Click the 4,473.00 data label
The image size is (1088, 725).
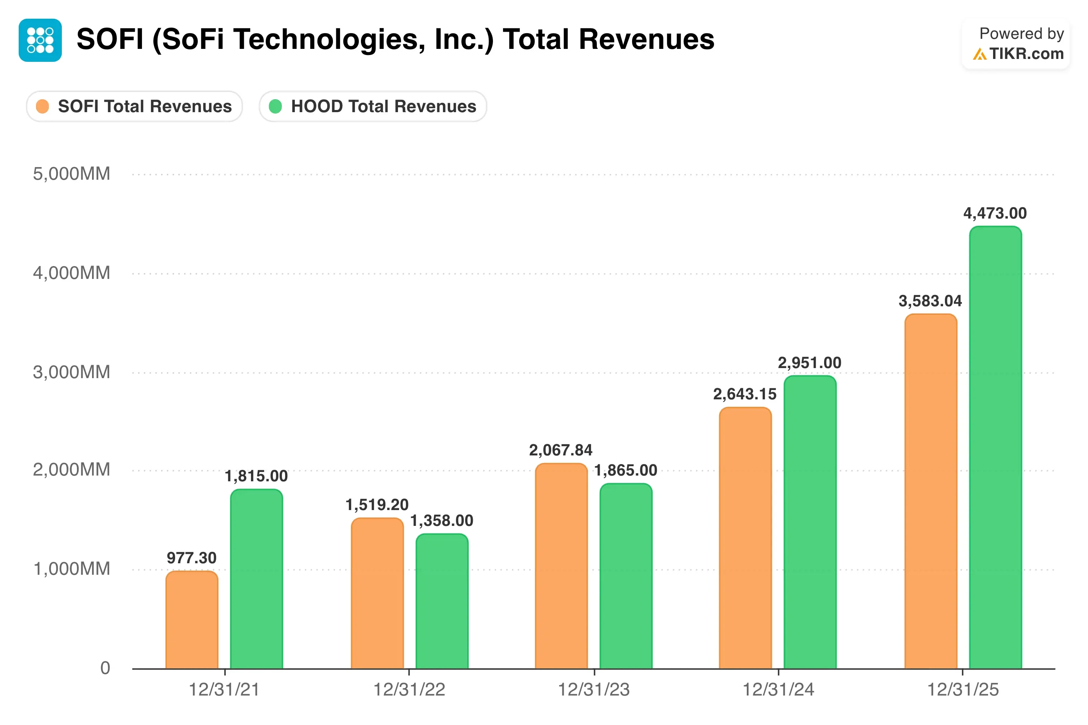click(x=995, y=213)
